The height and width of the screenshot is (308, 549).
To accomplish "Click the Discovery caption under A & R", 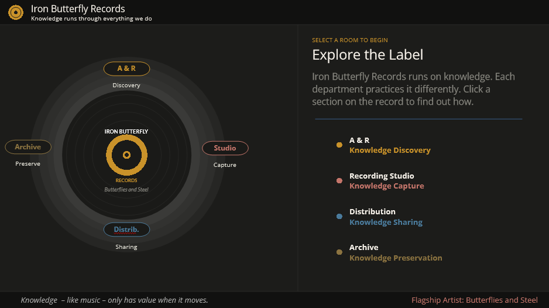I will (126, 85).
